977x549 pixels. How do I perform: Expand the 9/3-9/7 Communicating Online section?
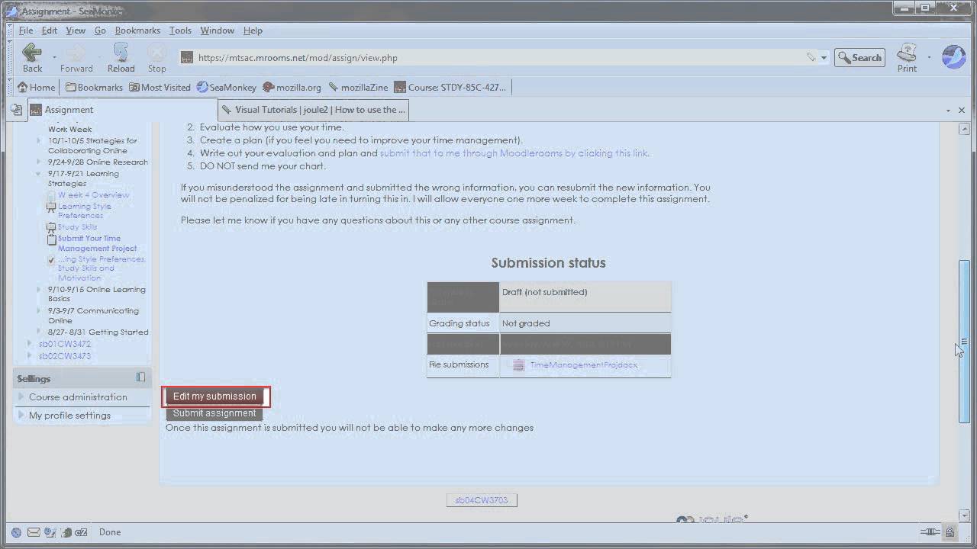pos(40,311)
